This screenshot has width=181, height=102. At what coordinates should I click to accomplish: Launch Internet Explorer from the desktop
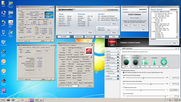tap(4, 53)
